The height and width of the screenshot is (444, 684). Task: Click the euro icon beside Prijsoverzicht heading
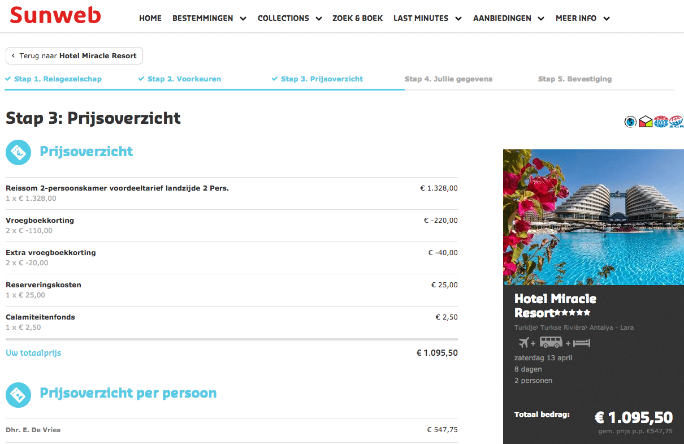18,152
